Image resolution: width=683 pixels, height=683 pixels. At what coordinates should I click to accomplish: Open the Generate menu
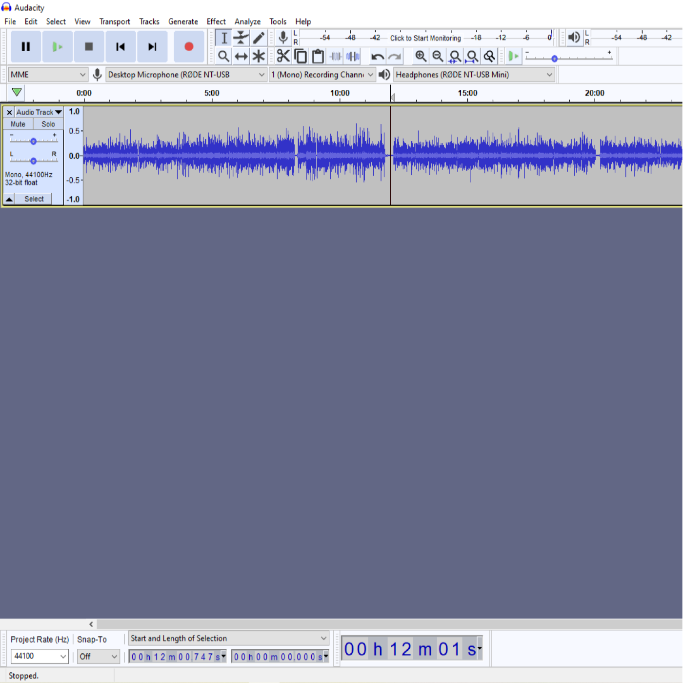pos(183,21)
